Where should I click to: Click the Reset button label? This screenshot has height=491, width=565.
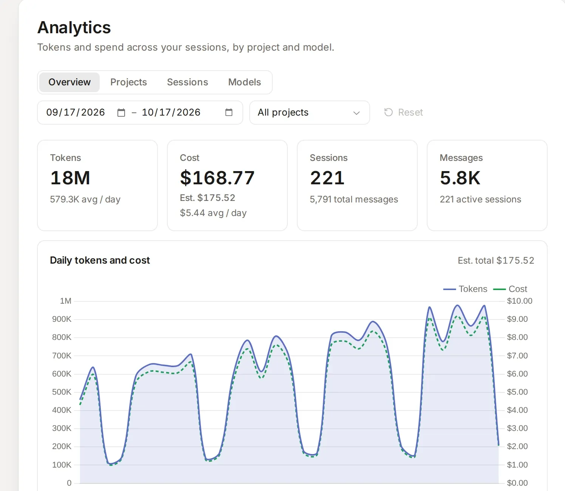click(411, 113)
